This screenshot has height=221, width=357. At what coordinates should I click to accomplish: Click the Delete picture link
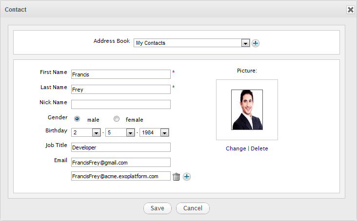pos(259,148)
